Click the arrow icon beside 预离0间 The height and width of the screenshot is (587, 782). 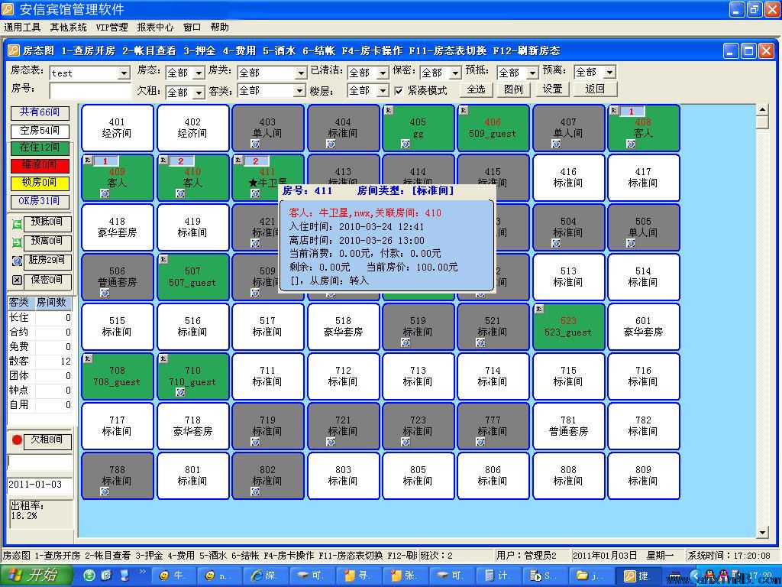tap(17, 242)
